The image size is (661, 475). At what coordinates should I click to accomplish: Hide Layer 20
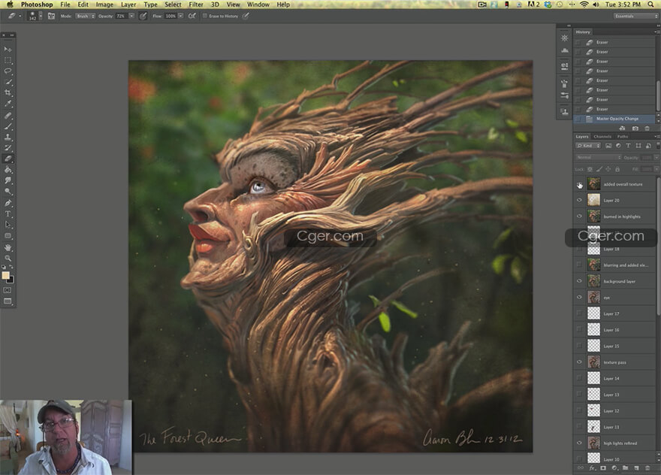[579, 201]
